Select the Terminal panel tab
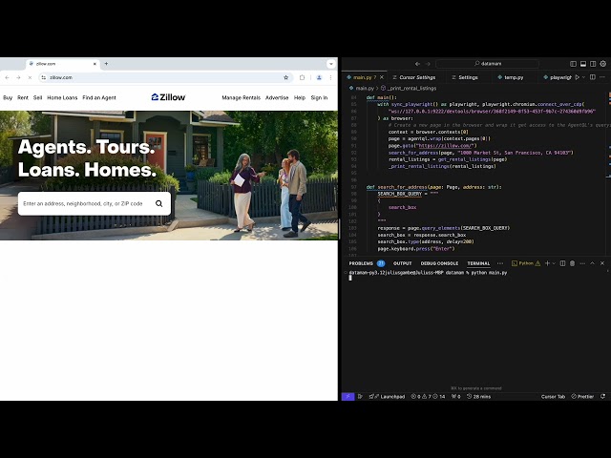The image size is (611, 458). tap(478, 263)
